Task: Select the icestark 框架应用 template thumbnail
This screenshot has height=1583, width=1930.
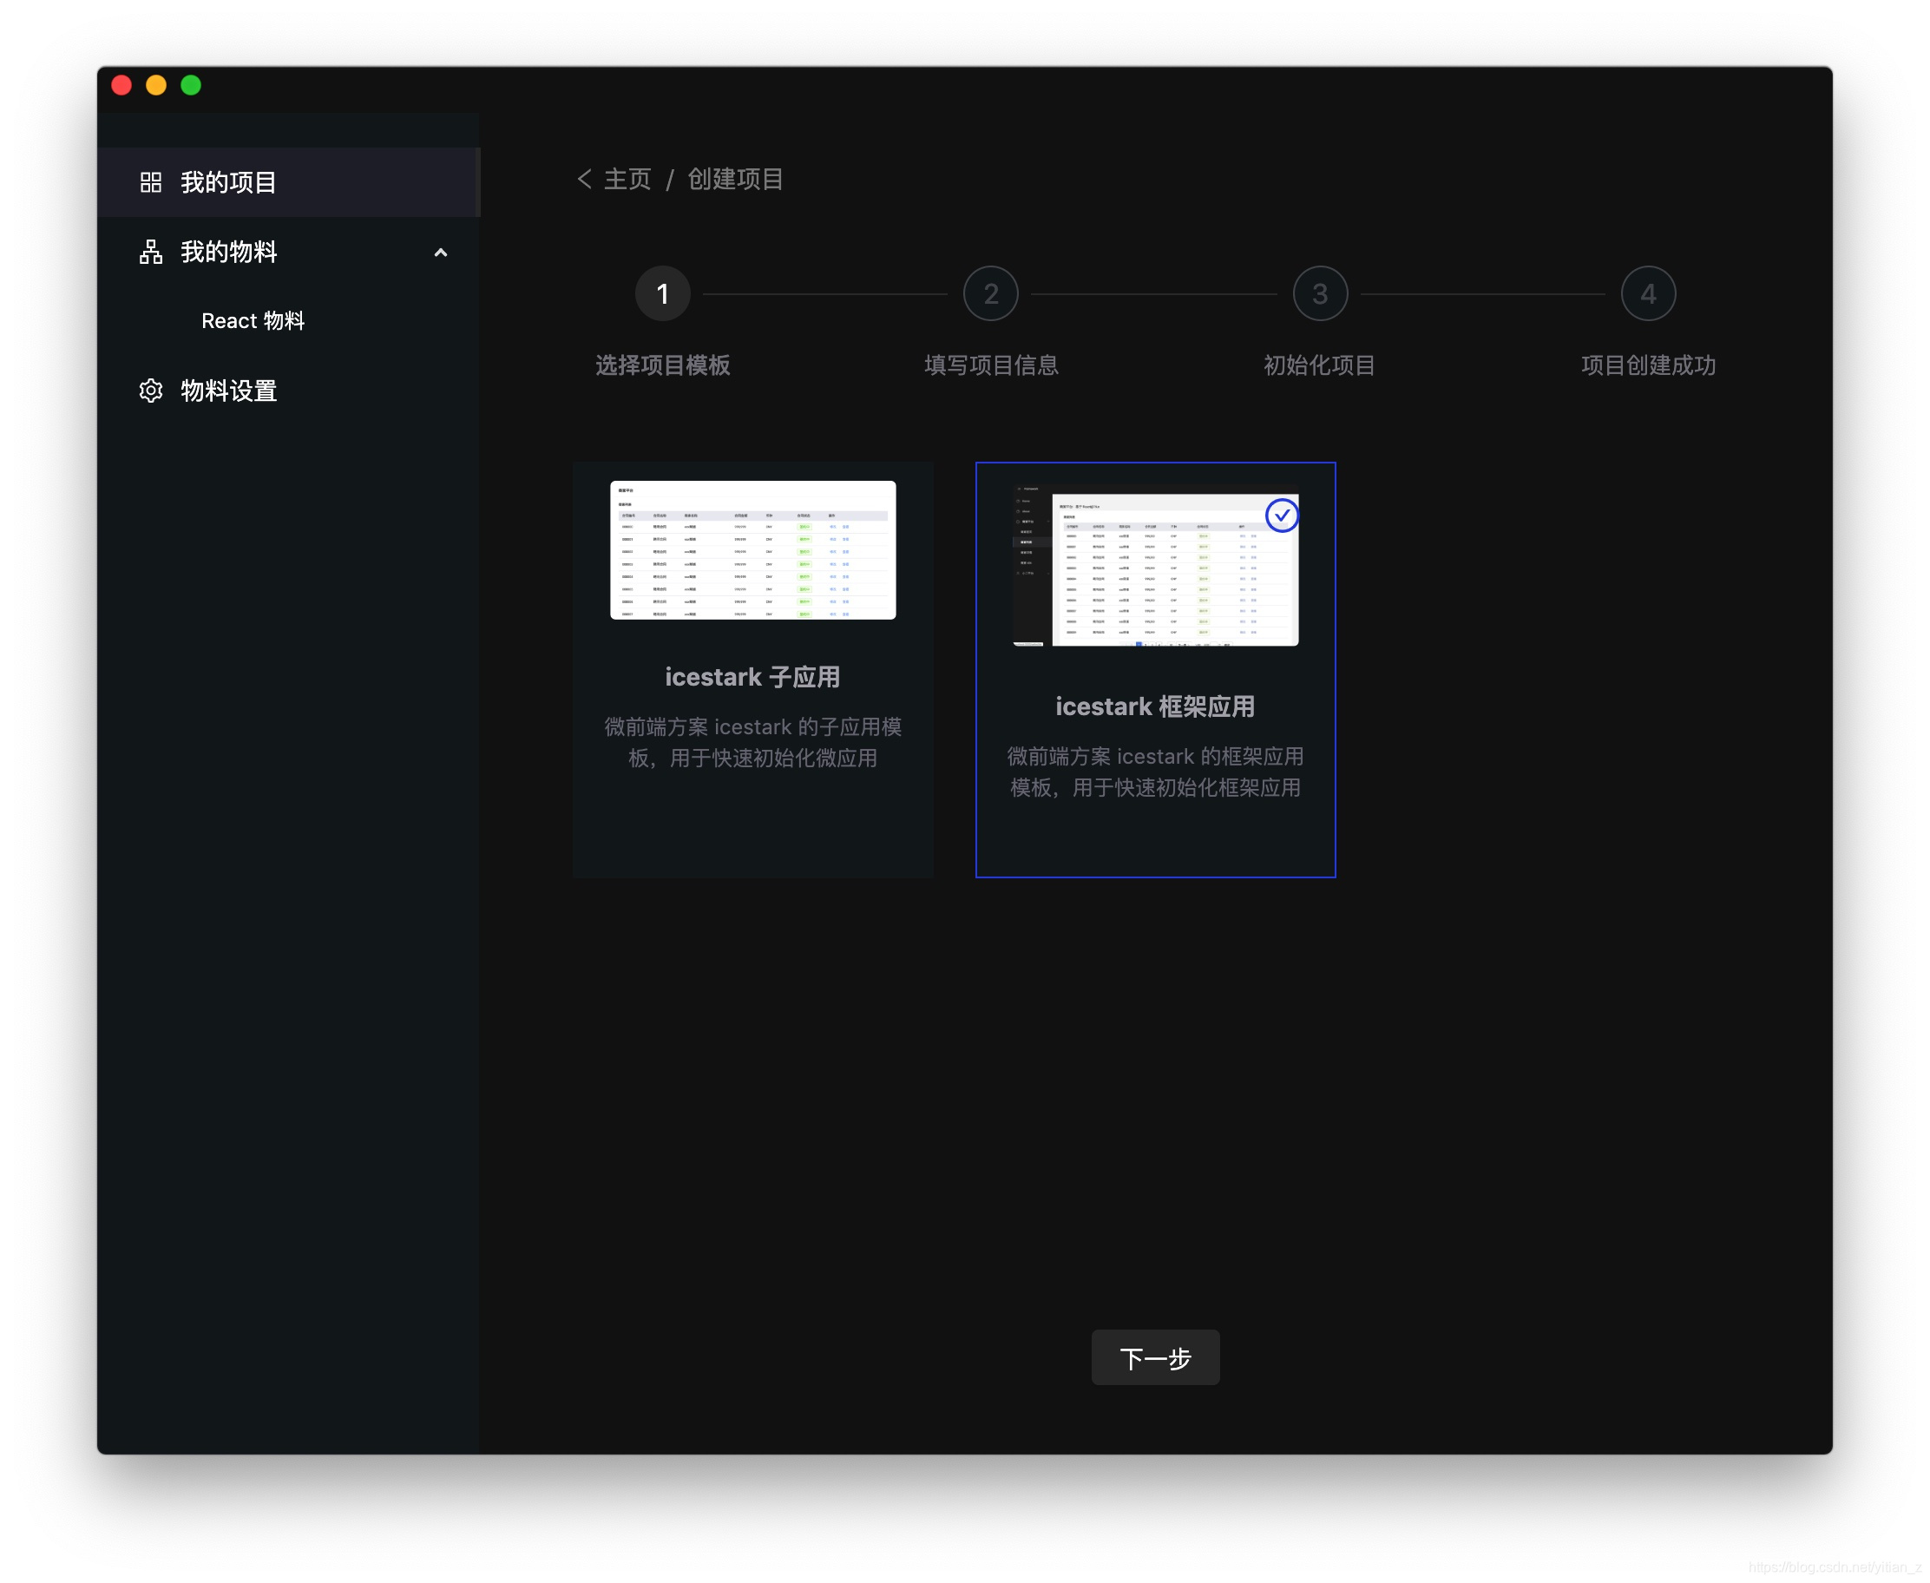Action: coord(1155,565)
